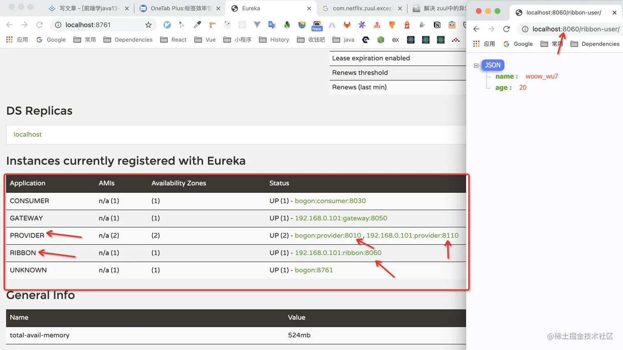The image size is (623, 350).
Task: Click the Lighthouse extension icon
Action: [407, 25]
